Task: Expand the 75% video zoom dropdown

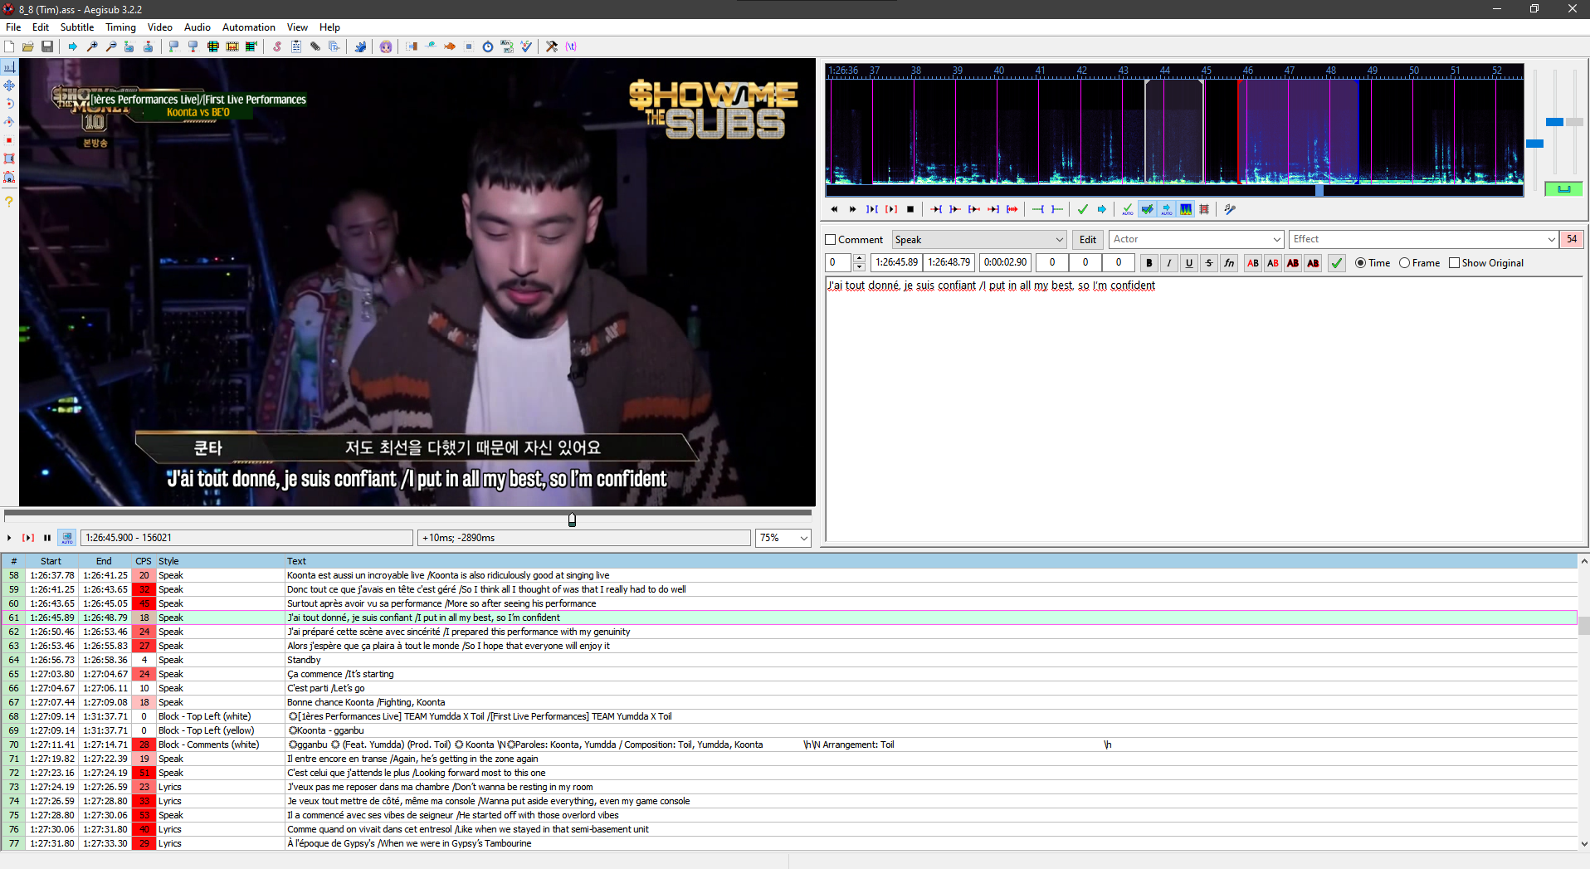Action: 803,538
